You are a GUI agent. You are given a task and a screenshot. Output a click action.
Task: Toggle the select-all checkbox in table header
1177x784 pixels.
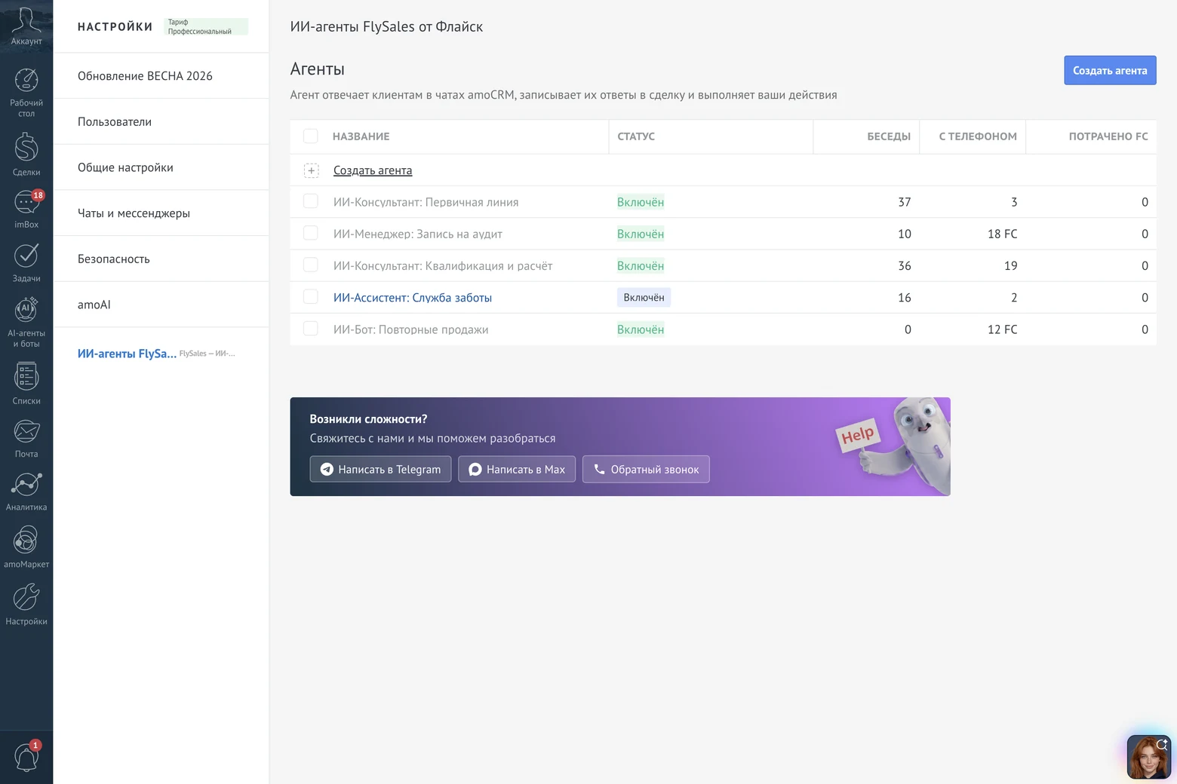pyautogui.click(x=310, y=136)
